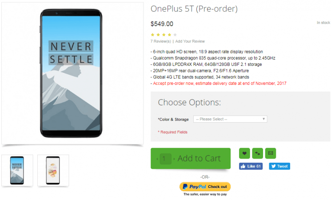The image size is (331, 200).
Task: Email to a friend via envelope icon
Action: tap(271, 153)
